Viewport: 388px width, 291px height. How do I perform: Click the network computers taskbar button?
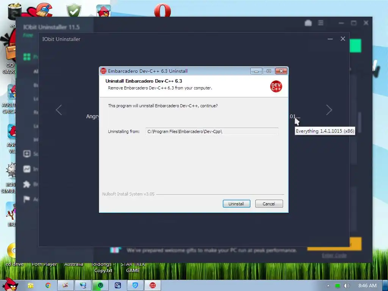point(83,286)
